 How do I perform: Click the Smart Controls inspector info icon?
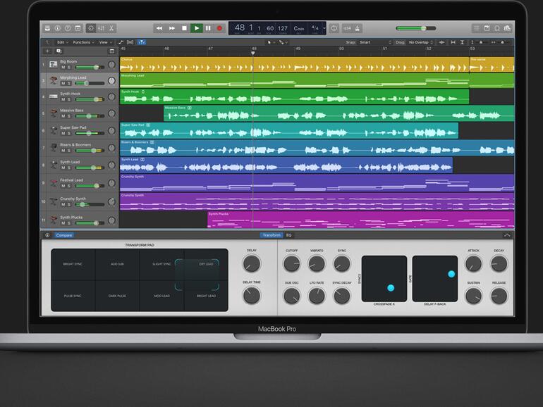point(47,235)
